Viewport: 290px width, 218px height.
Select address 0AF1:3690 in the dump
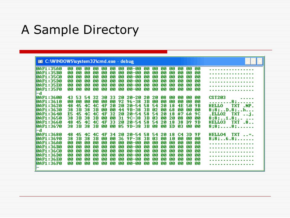pos(49,139)
